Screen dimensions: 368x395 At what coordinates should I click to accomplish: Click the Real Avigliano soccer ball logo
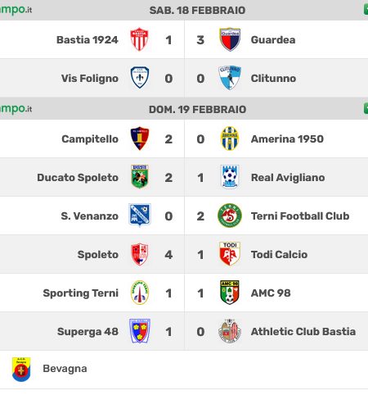pos(230,176)
